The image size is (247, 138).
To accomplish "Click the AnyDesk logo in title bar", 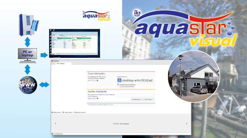I will [x=52, y=61].
